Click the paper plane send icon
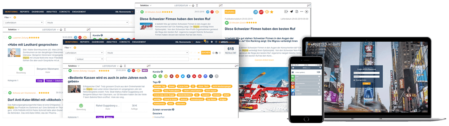 point(292,11)
